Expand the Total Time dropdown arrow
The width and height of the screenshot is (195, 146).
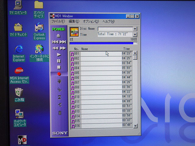(135, 34)
